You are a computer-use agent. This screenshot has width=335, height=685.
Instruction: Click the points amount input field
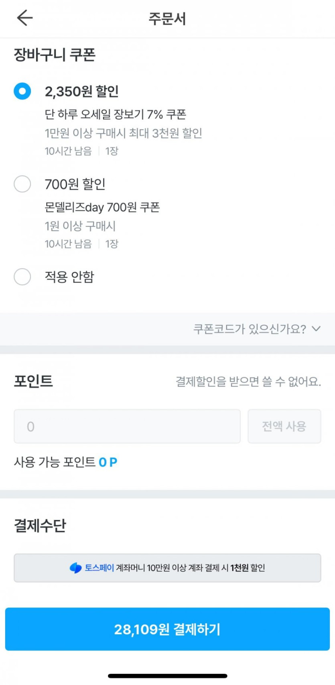127,426
